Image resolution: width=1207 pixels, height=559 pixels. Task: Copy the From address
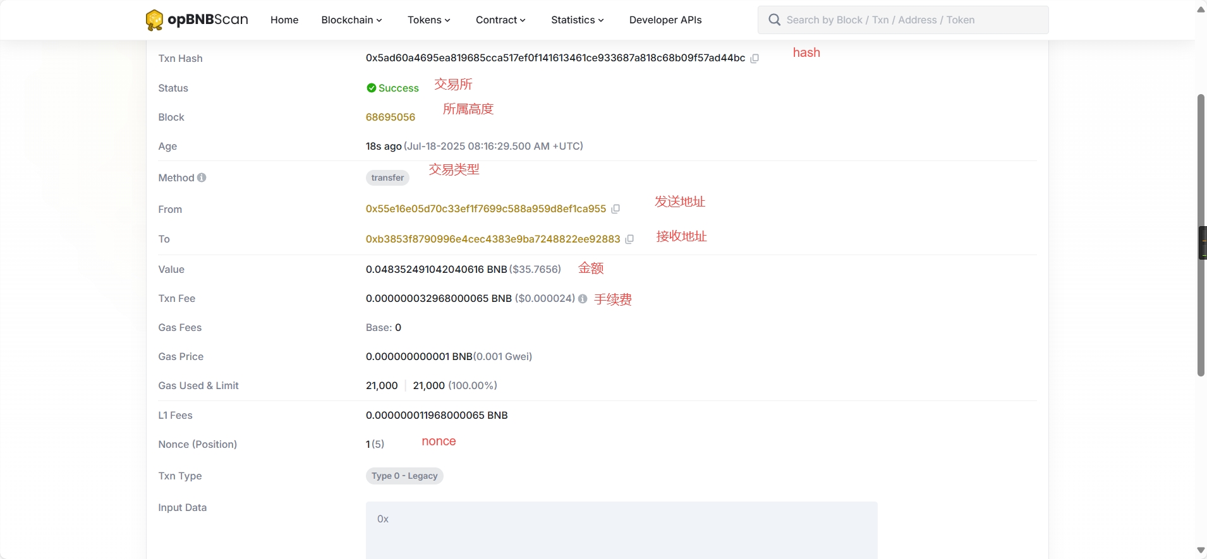point(616,209)
